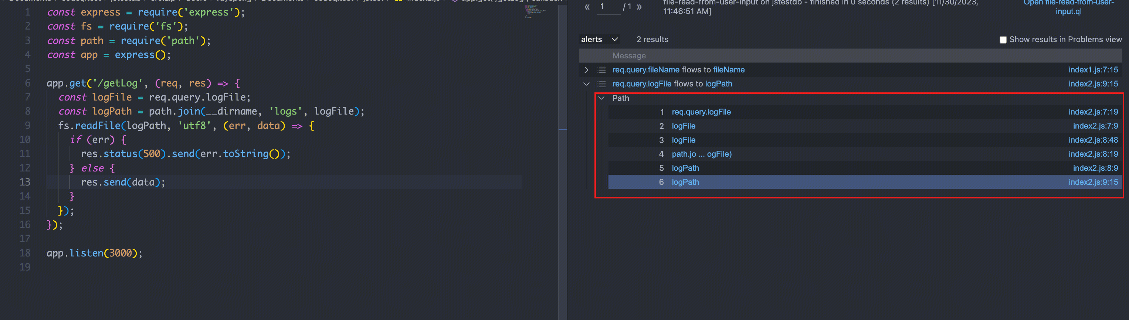Screen dimensions: 1129x320
Task: Select path step 6 logPath row
Action: [865, 182]
